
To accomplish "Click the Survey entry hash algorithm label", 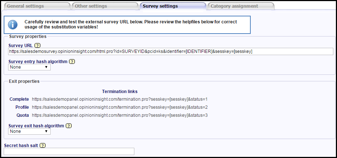I will point(38,62).
